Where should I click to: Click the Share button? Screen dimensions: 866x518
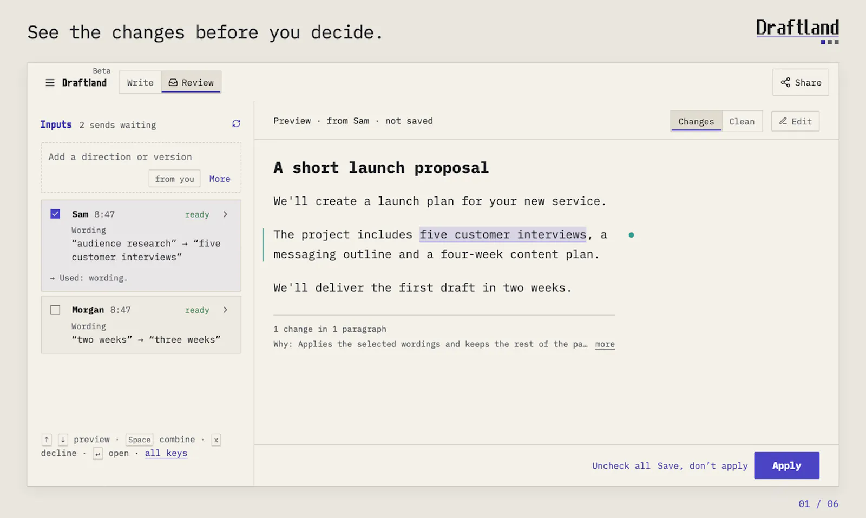click(x=801, y=82)
